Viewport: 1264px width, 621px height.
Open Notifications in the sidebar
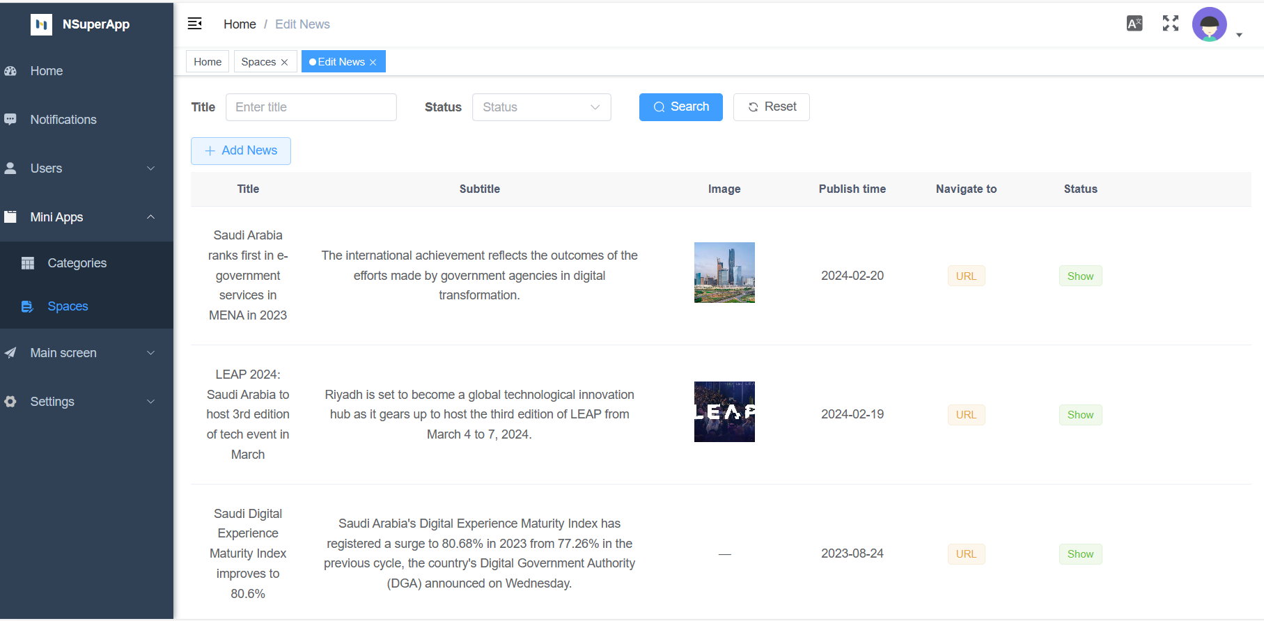[63, 120]
